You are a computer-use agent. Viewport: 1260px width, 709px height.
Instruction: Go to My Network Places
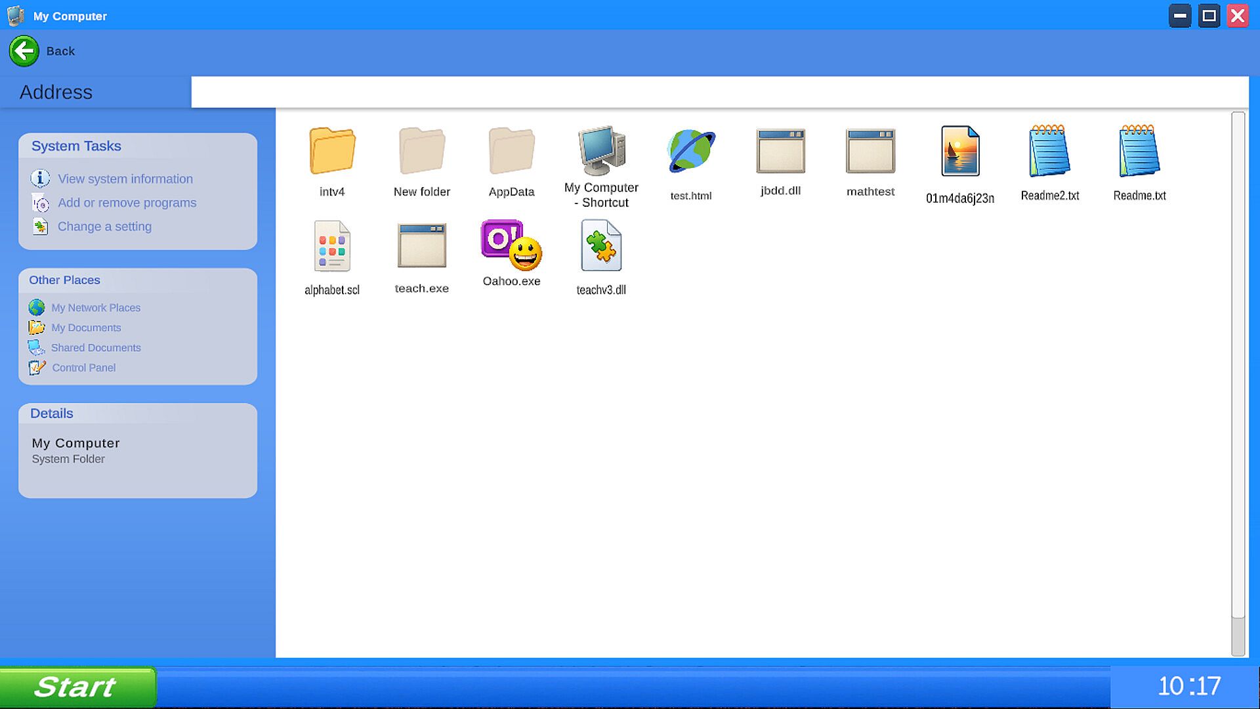[96, 308]
